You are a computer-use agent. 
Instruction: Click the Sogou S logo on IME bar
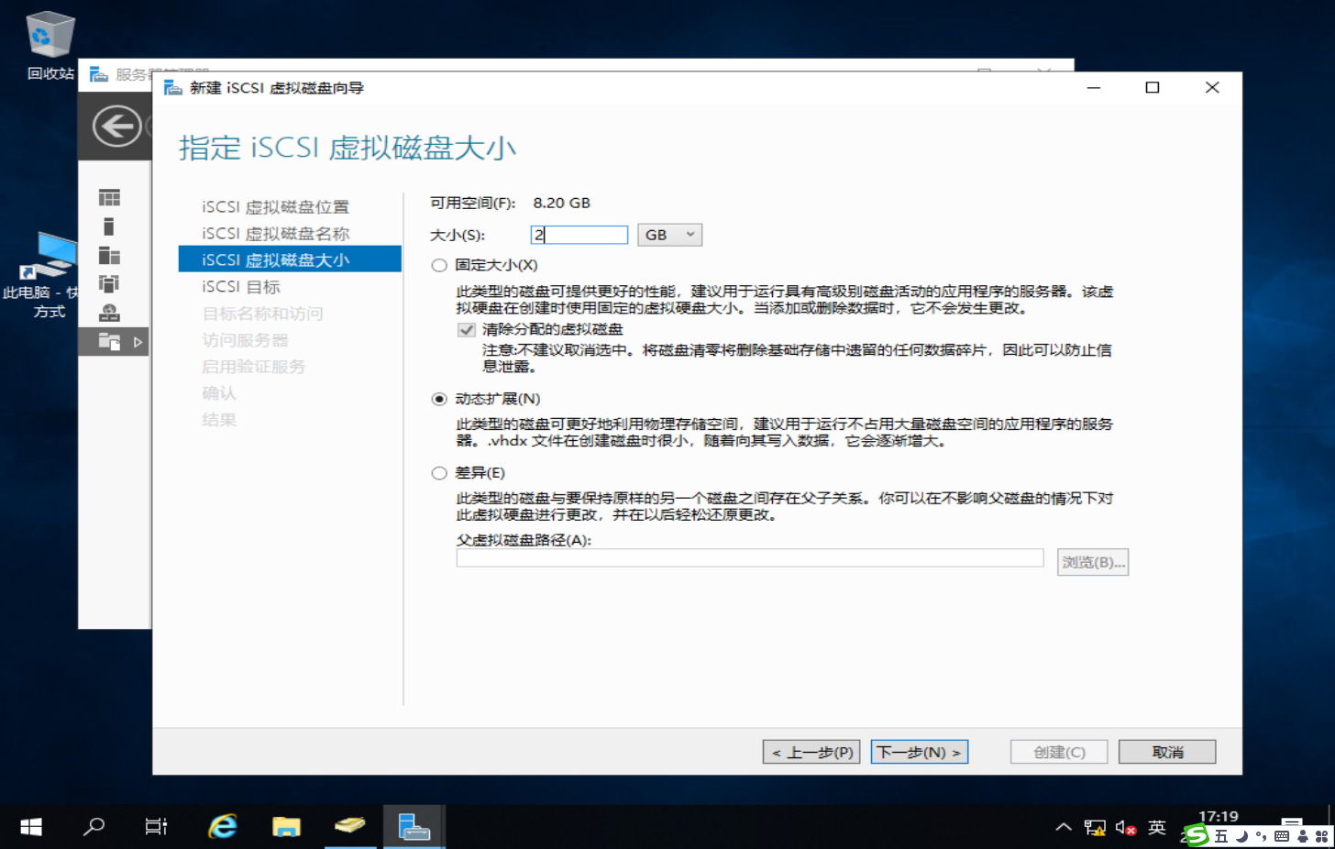(1196, 835)
